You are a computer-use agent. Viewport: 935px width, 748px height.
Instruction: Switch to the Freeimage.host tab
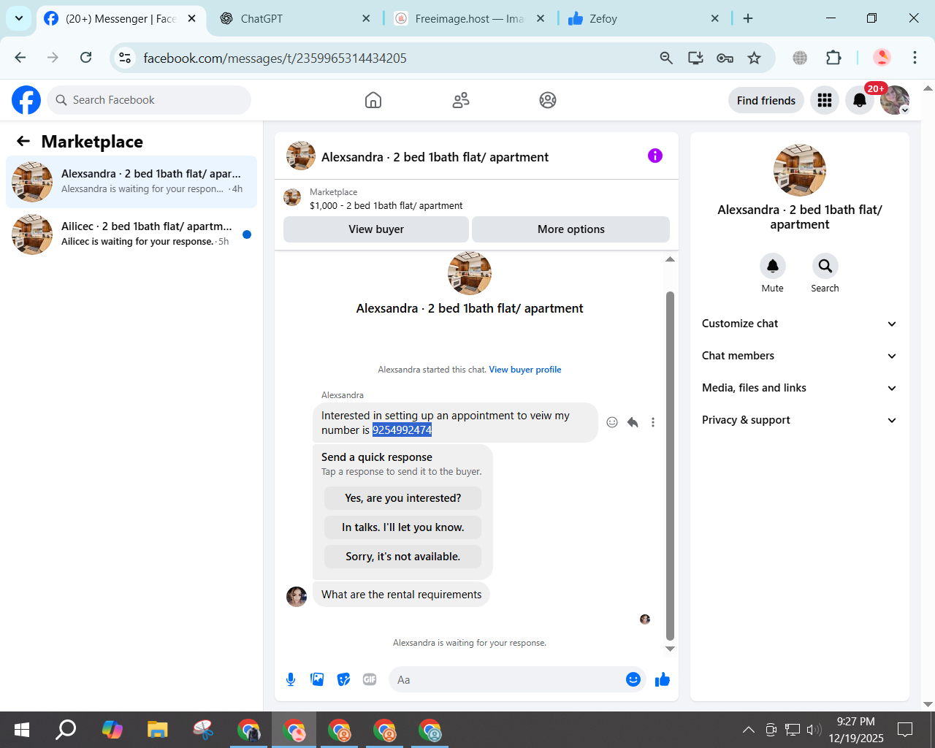[x=467, y=18]
